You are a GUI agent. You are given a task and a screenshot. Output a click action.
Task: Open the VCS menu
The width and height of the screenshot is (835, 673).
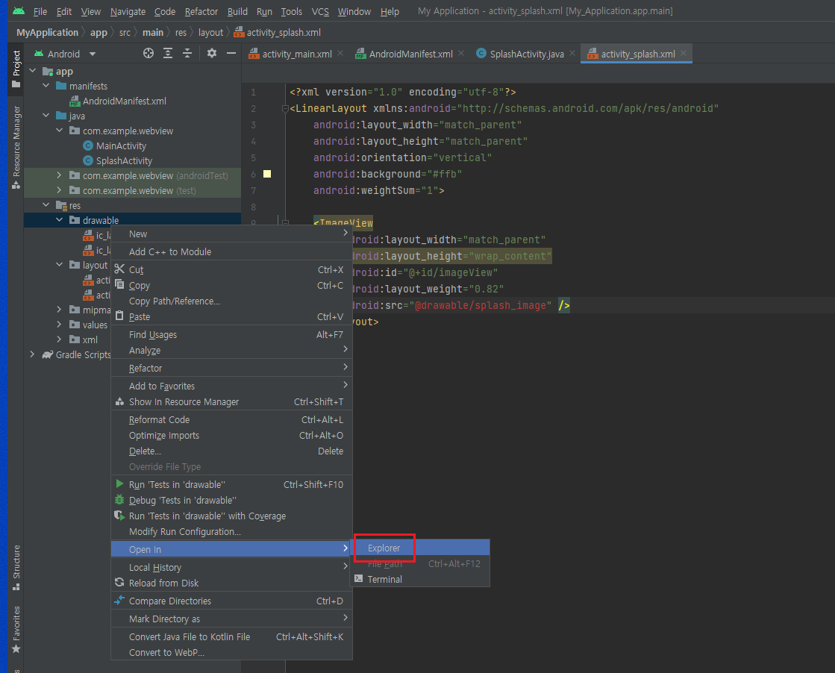click(x=320, y=11)
